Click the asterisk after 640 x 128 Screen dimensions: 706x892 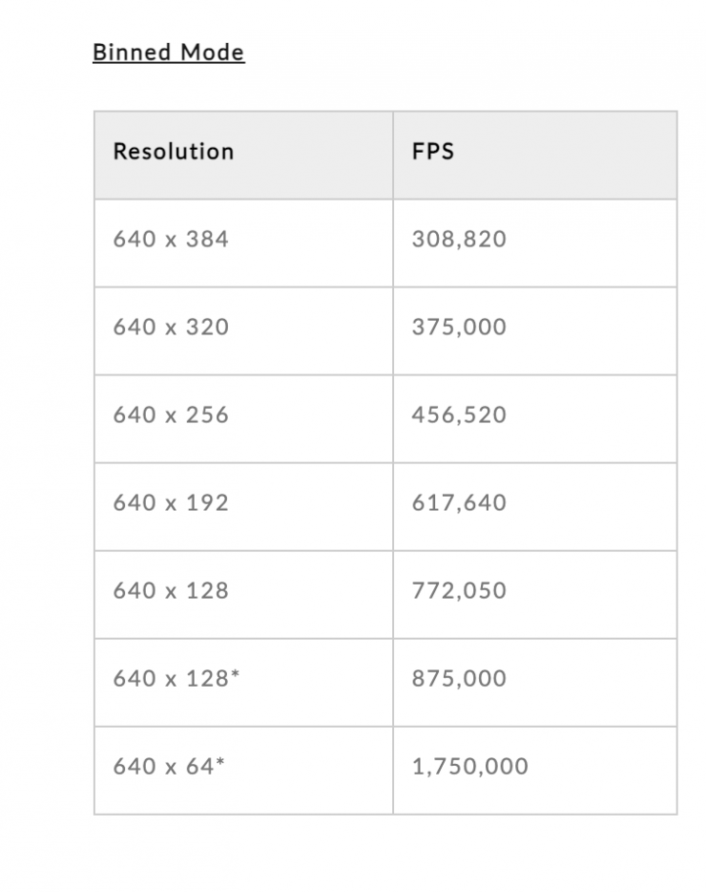pos(235,675)
